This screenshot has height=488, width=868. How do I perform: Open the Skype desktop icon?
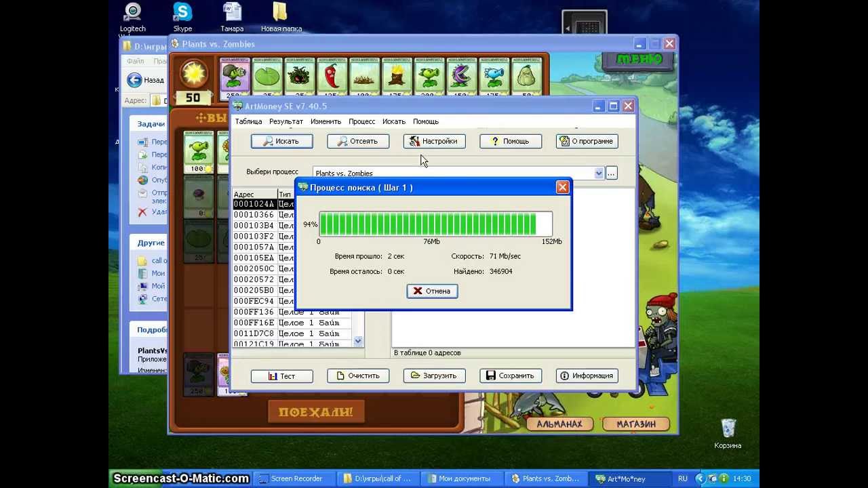click(x=182, y=18)
